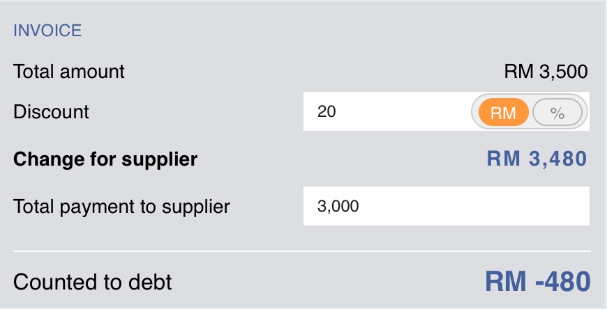Click the Change for supplier label
This screenshot has width=607, height=309.
(105, 159)
